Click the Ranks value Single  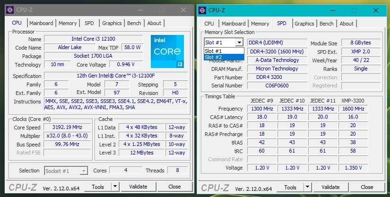click(361, 69)
